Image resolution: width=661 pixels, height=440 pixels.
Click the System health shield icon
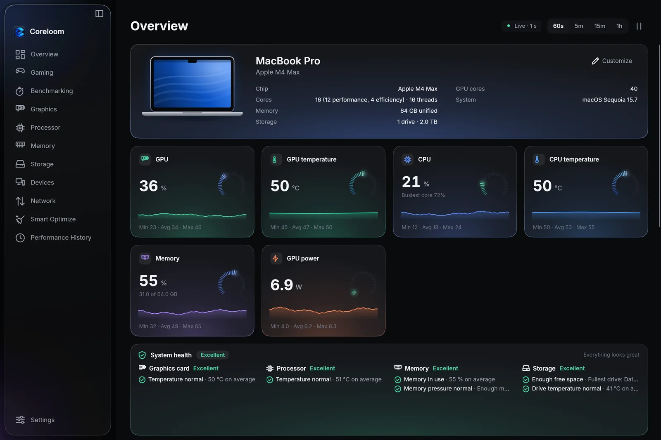[142, 355]
